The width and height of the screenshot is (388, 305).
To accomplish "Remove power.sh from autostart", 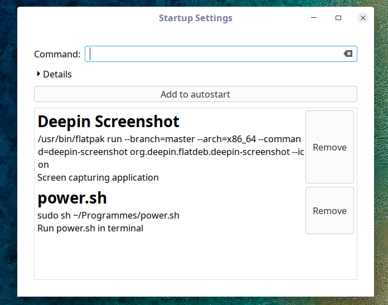I will point(329,211).
